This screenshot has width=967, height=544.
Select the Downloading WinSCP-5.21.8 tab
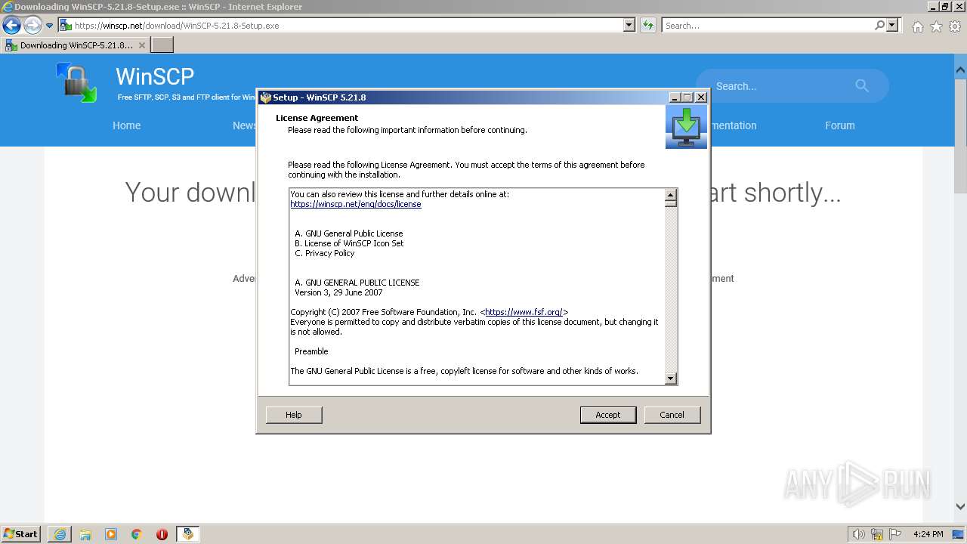tap(75, 45)
